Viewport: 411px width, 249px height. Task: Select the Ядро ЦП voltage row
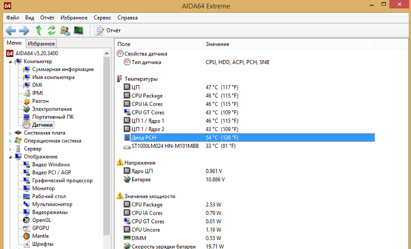tap(245, 171)
